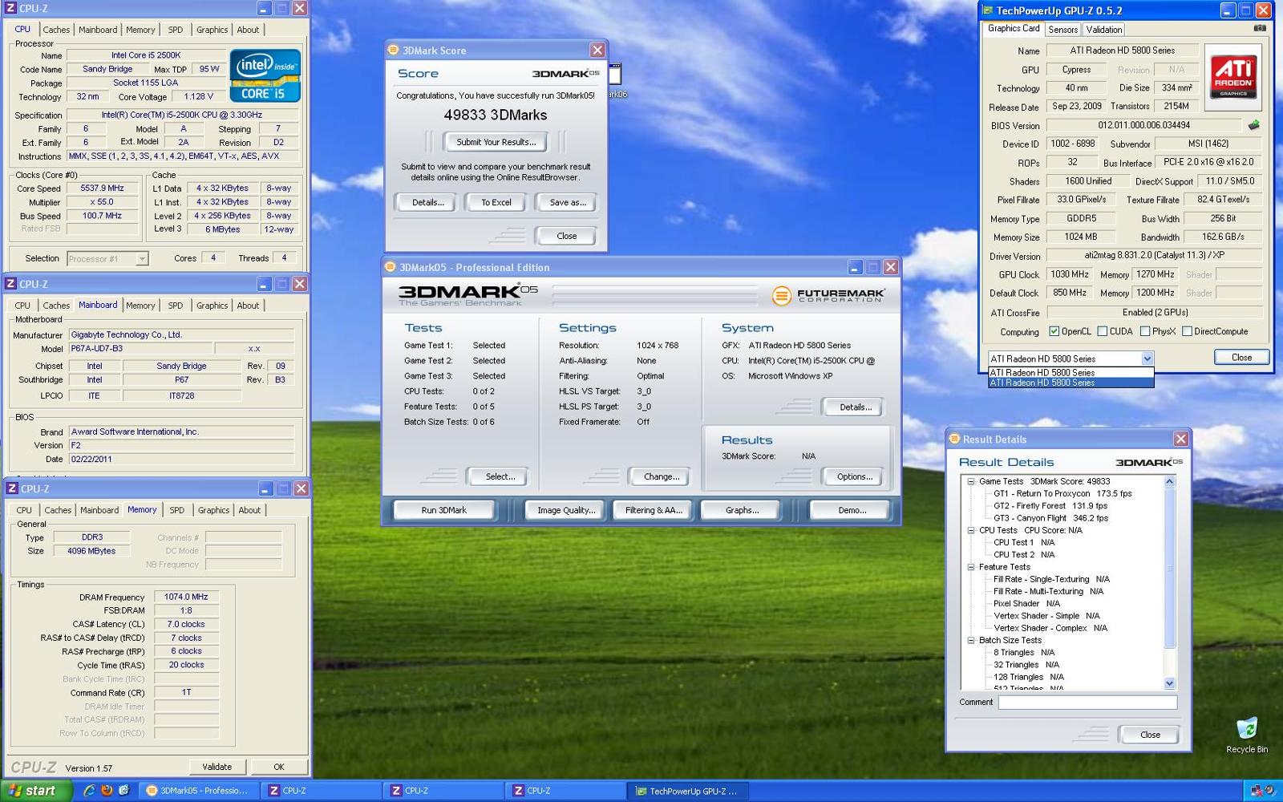Toggle the CUDA checkbox in GPU-Z
This screenshot has width=1283, height=802.
(x=1102, y=331)
